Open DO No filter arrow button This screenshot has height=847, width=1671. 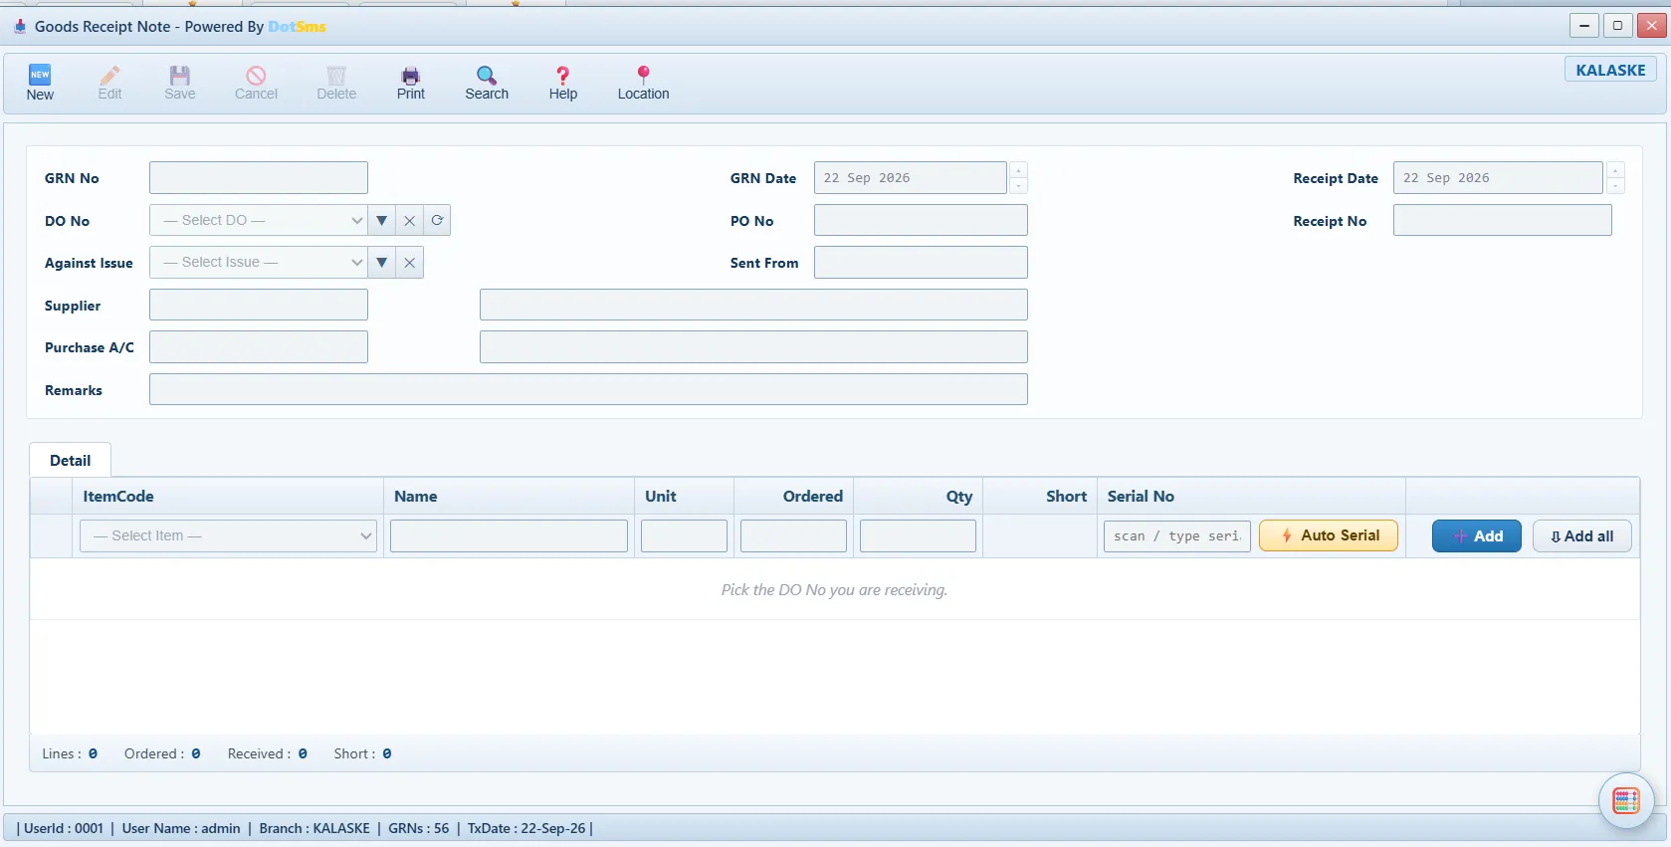point(381,220)
